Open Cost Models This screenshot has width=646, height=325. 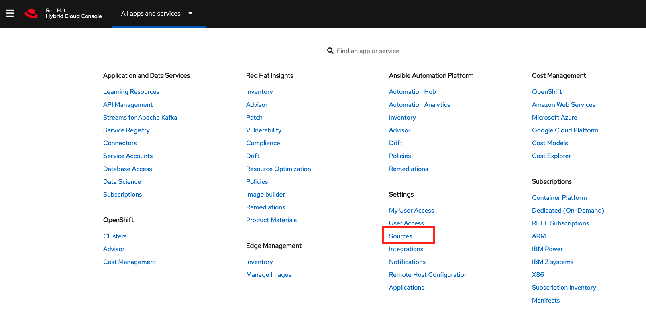[x=550, y=143]
